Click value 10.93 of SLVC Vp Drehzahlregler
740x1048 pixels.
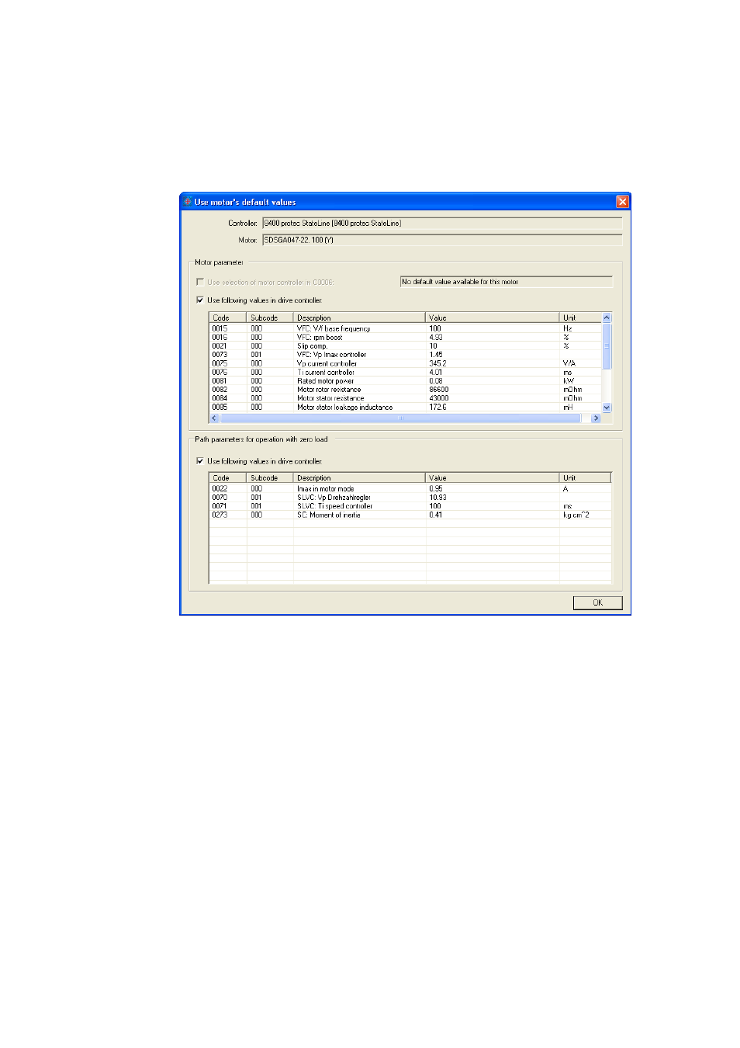point(437,498)
